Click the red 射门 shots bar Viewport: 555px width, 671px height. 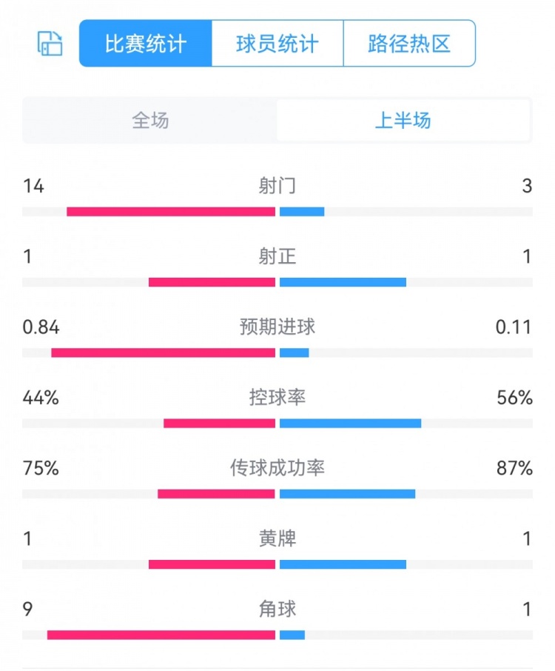[171, 212]
